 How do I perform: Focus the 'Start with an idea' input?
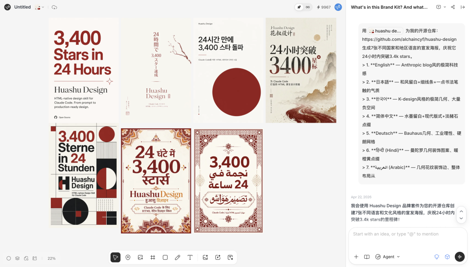(408, 234)
